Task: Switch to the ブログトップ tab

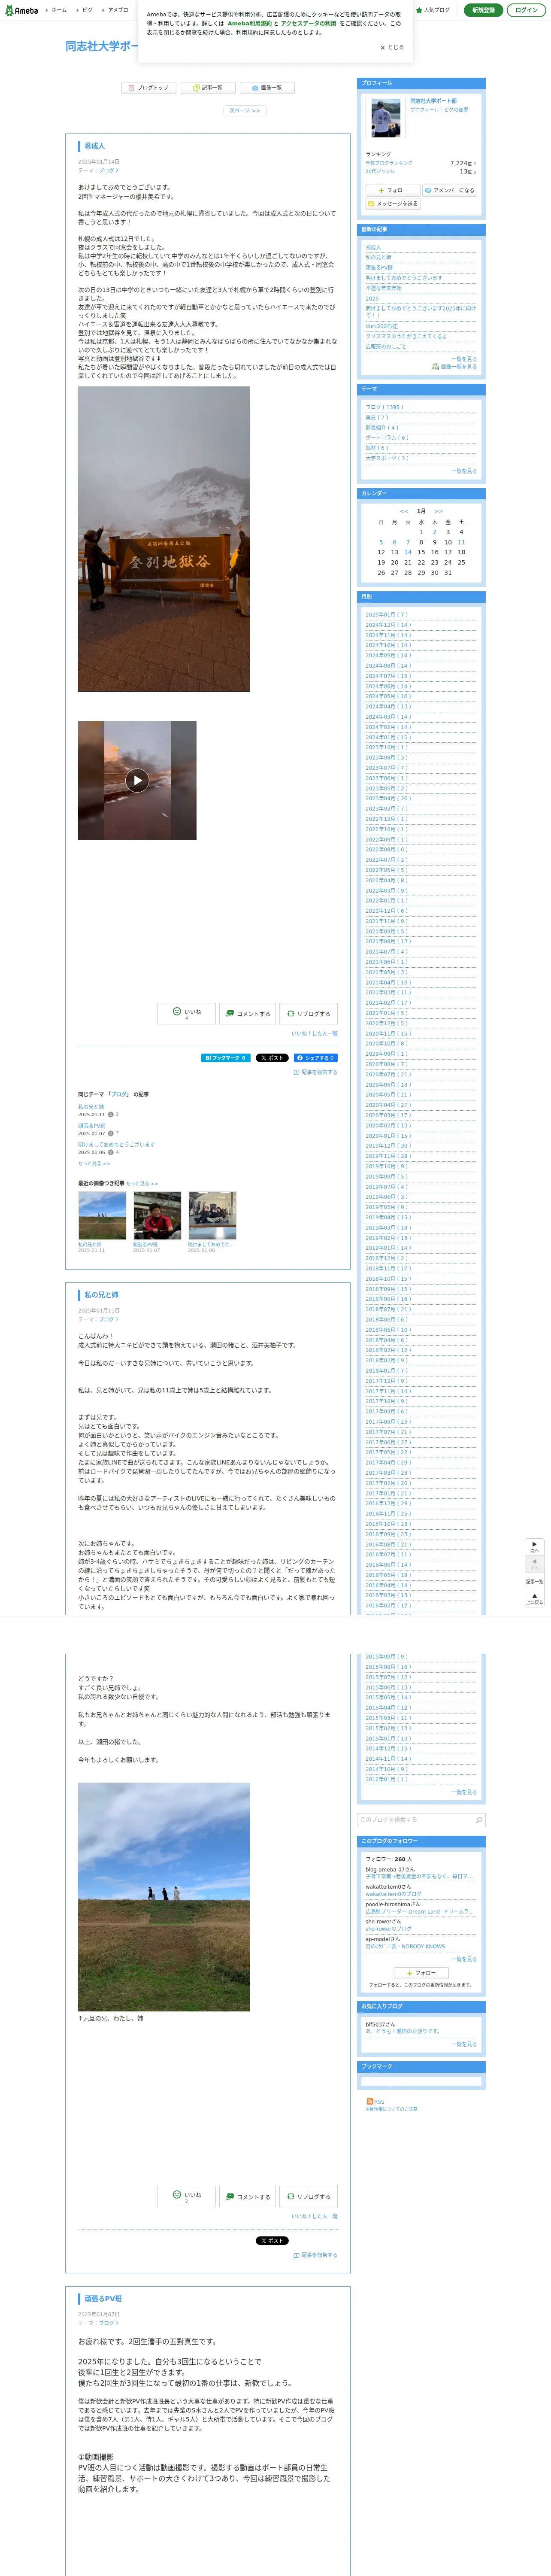Action: tap(149, 88)
